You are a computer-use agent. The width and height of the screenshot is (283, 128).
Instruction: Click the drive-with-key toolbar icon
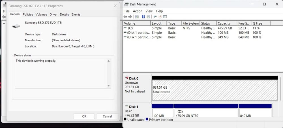(155, 17)
